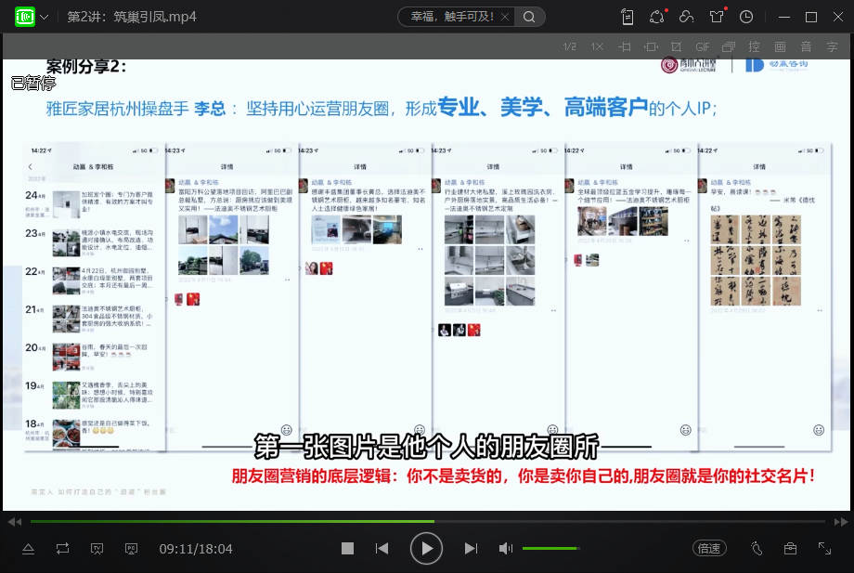Screen dimensions: 854x573
Task: Click the video title 第2讲:筑巢引凤.mp4
Action: tap(132, 17)
